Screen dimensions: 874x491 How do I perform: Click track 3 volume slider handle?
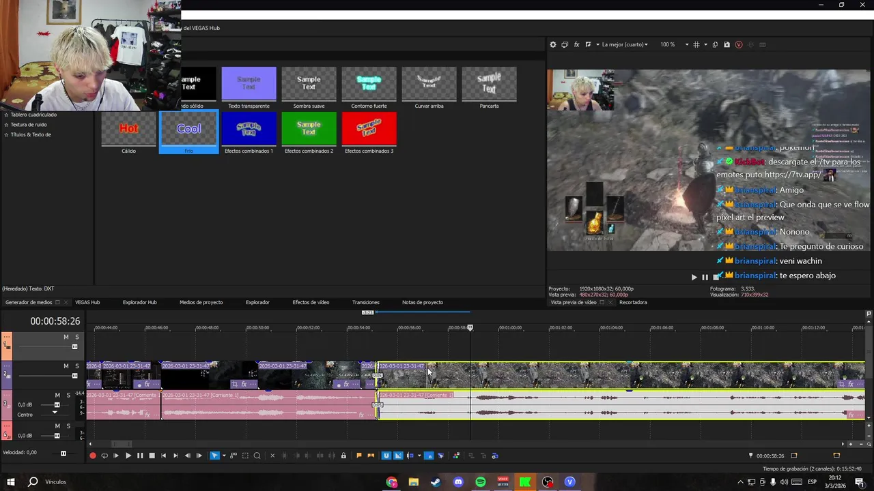coord(57,404)
